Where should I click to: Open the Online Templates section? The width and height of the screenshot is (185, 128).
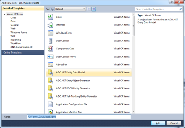(x=23, y=52)
